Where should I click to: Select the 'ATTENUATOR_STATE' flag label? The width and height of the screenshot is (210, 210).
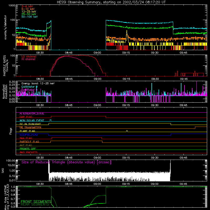32,114
